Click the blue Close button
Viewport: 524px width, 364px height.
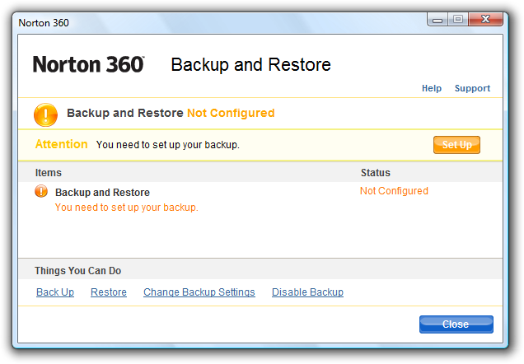tap(456, 324)
